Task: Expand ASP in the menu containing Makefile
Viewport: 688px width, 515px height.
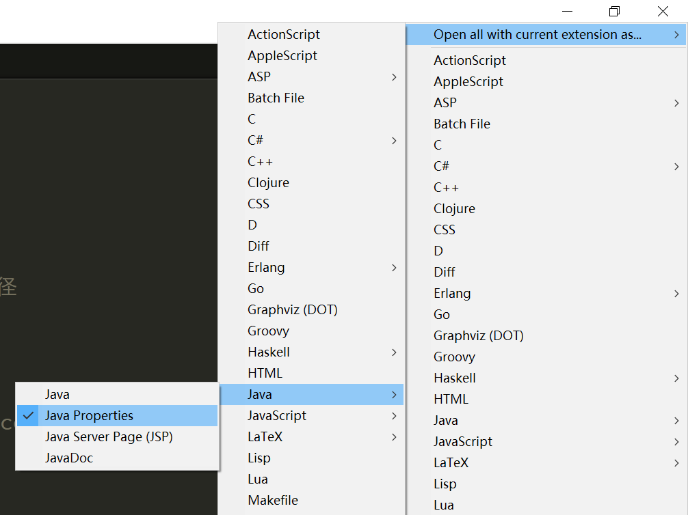Action: click(x=311, y=76)
